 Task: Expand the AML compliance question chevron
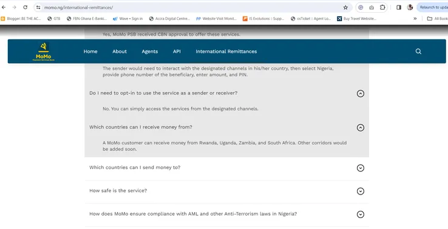pyautogui.click(x=361, y=214)
